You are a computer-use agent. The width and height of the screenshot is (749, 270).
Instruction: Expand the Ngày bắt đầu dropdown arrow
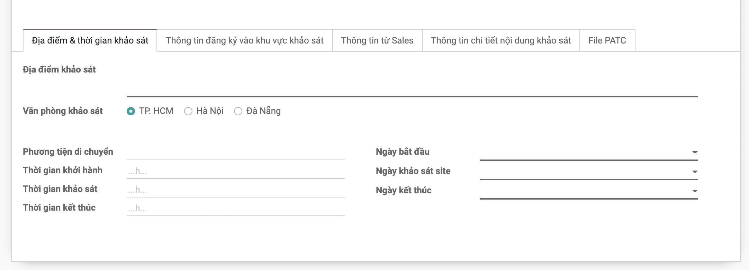694,152
